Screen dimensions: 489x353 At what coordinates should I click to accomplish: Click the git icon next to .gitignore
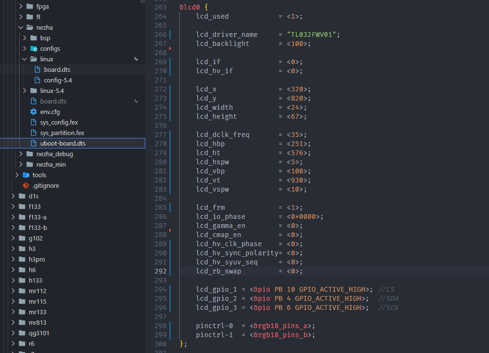tap(26, 185)
